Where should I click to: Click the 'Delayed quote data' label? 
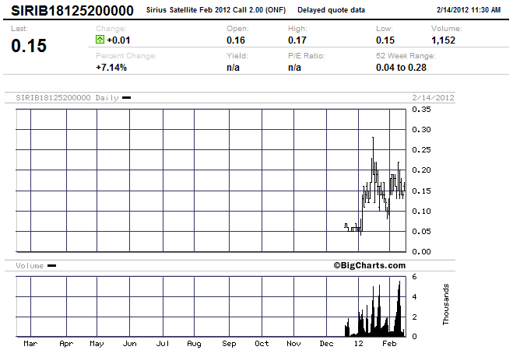(331, 10)
